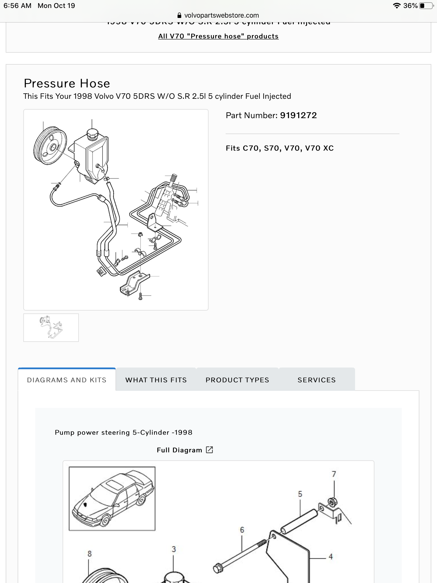Tap the Wi-Fi status icon
Viewport: 437px width, 583px height.
point(396,6)
